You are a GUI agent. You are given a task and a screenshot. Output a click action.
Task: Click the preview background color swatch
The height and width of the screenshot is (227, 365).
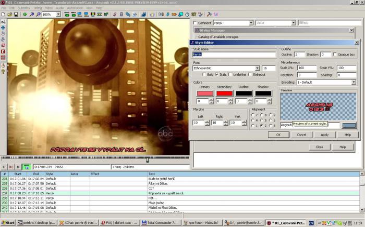coord(349,125)
